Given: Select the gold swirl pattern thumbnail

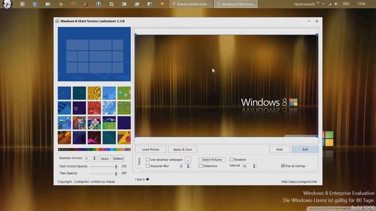Looking at the screenshot, I should tap(94, 93).
